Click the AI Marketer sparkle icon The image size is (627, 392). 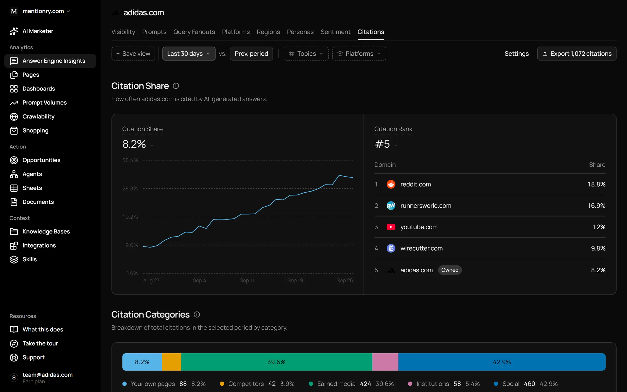tap(14, 31)
